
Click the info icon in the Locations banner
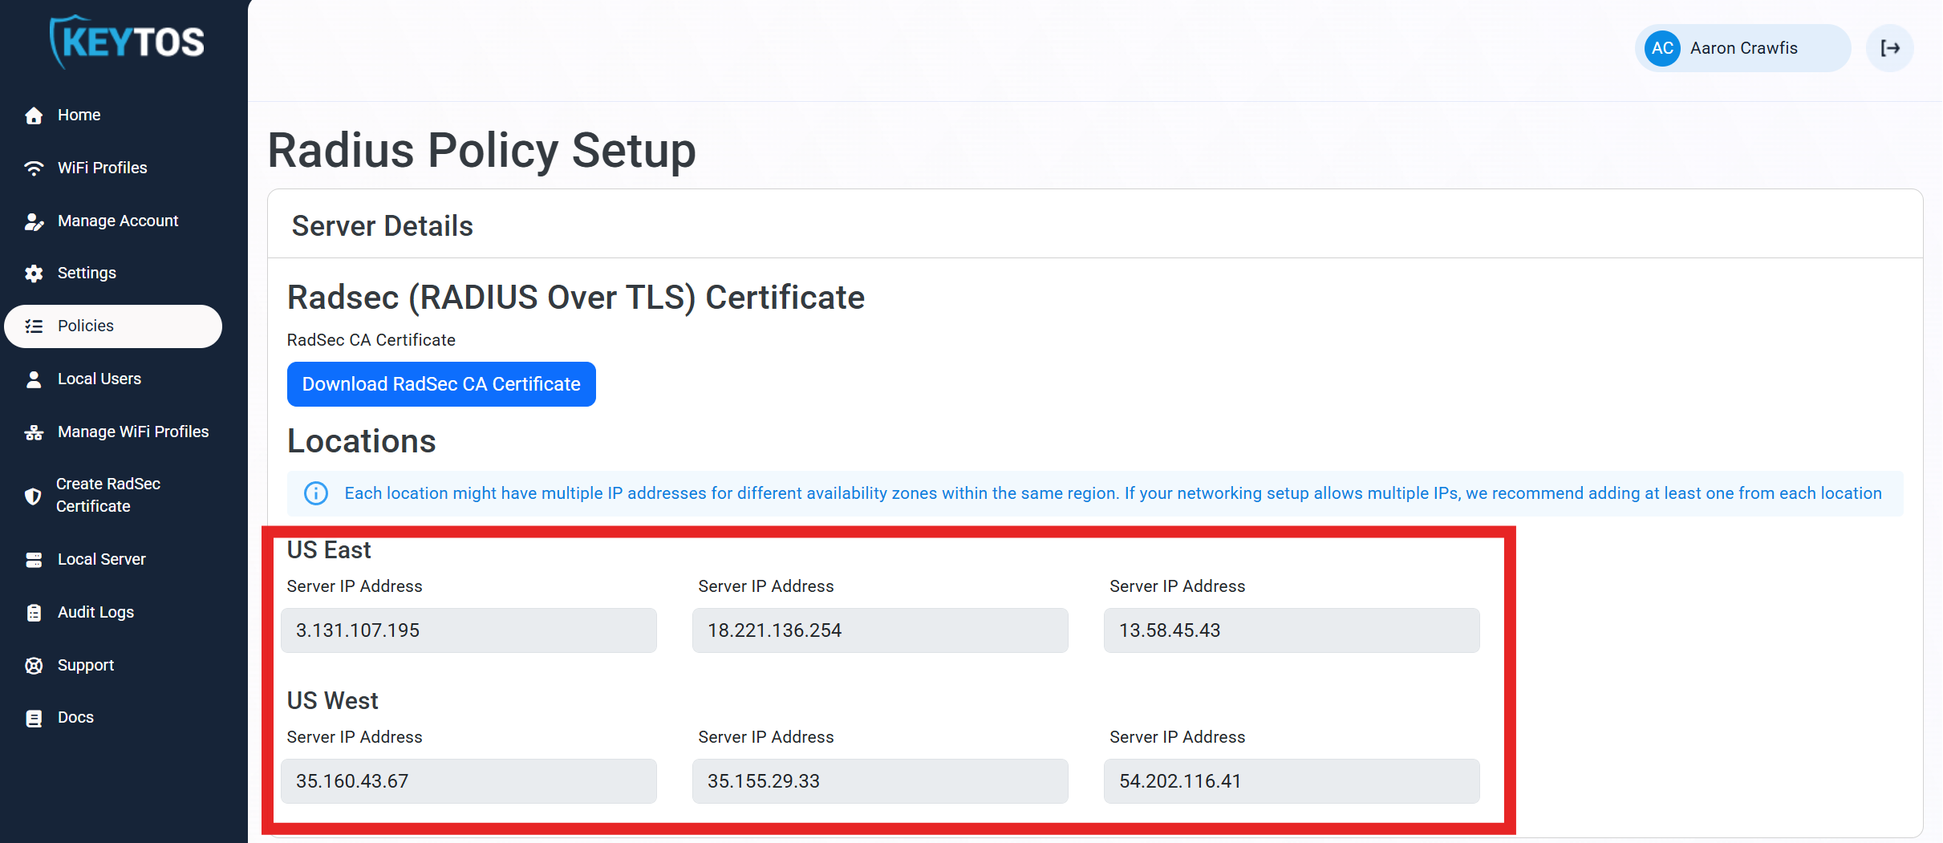point(315,493)
